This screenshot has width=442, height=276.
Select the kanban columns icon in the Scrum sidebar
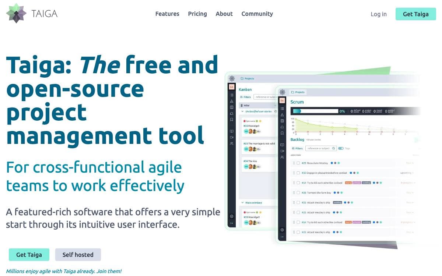pos(282,121)
